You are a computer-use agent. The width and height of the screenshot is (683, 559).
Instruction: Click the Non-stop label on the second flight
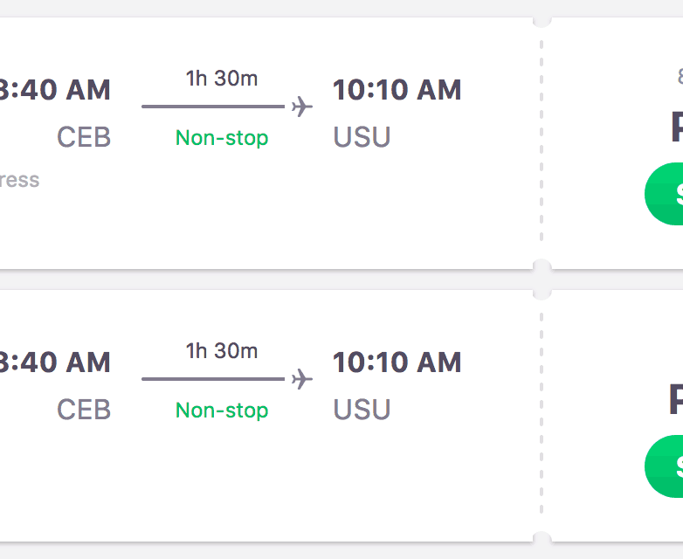click(x=222, y=411)
